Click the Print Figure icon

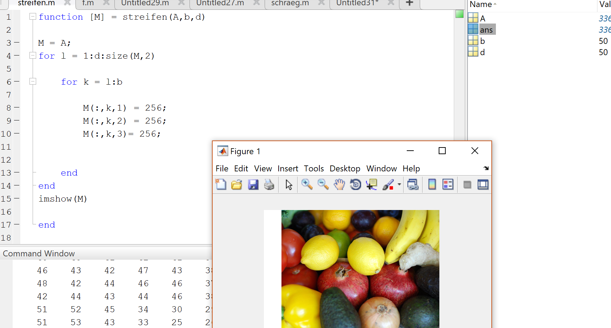269,184
